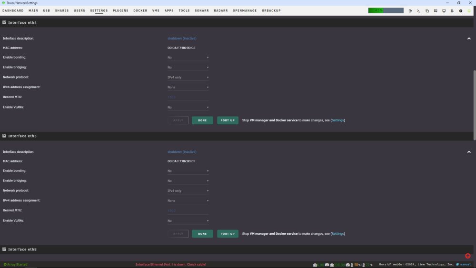Image resolution: width=476 pixels, height=268 pixels.
Task: Click the system info monitor icon
Action: click(444, 11)
